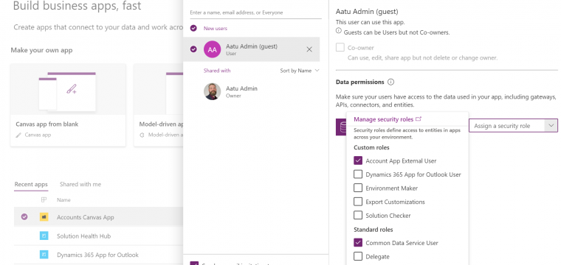Remove Aatu Admin (guest) with the X icon
This screenshot has height=265, width=561.
coord(309,49)
